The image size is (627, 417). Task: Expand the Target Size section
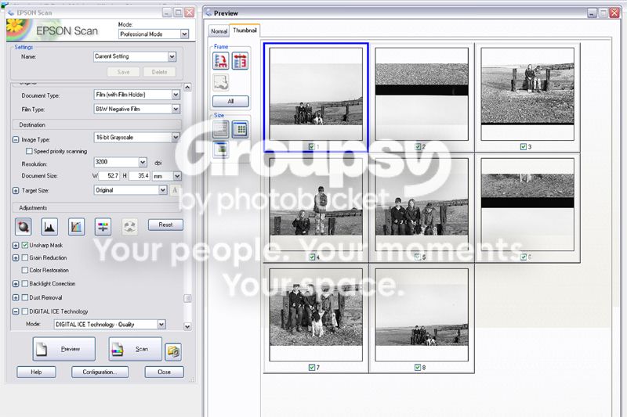click(x=16, y=191)
